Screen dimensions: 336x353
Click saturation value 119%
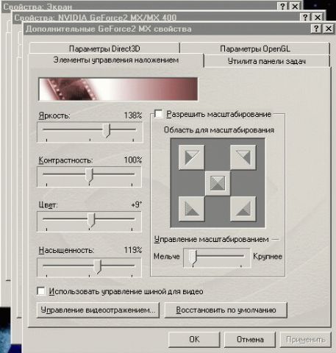pos(133,250)
